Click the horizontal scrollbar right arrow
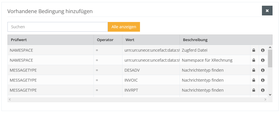 click(266, 100)
